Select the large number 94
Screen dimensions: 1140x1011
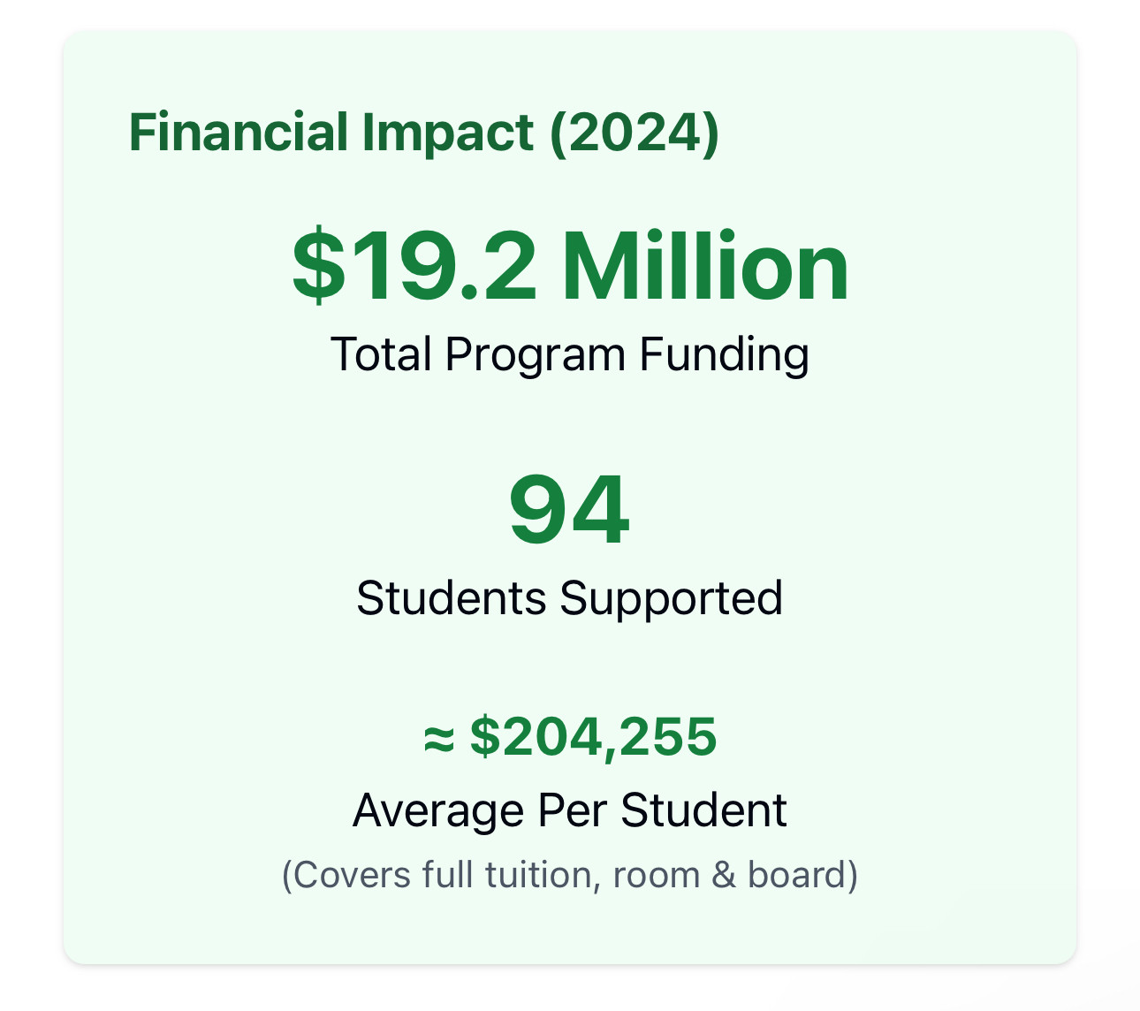pyautogui.click(x=570, y=510)
